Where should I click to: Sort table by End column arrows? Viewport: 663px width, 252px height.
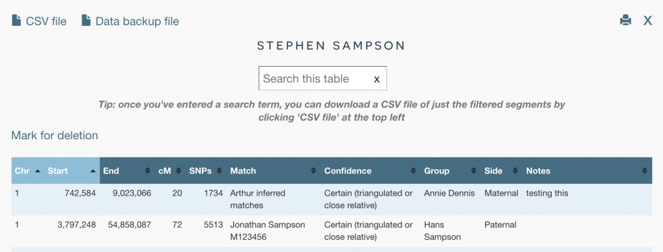(x=148, y=171)
